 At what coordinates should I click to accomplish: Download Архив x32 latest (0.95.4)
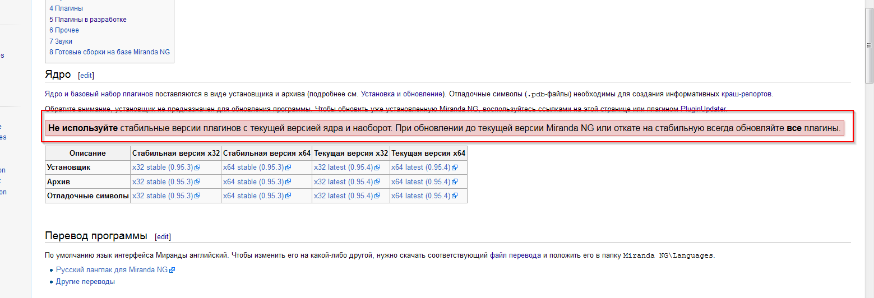coord(347,181)
